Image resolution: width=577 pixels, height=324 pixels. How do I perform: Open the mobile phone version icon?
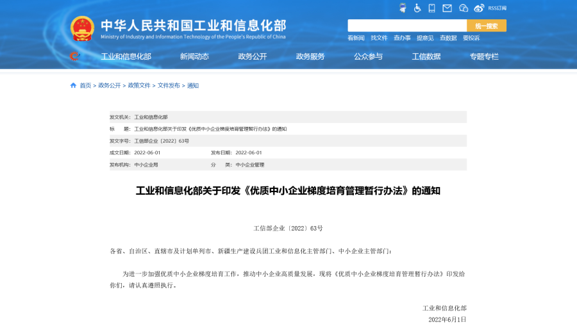(x=432, y=8)
